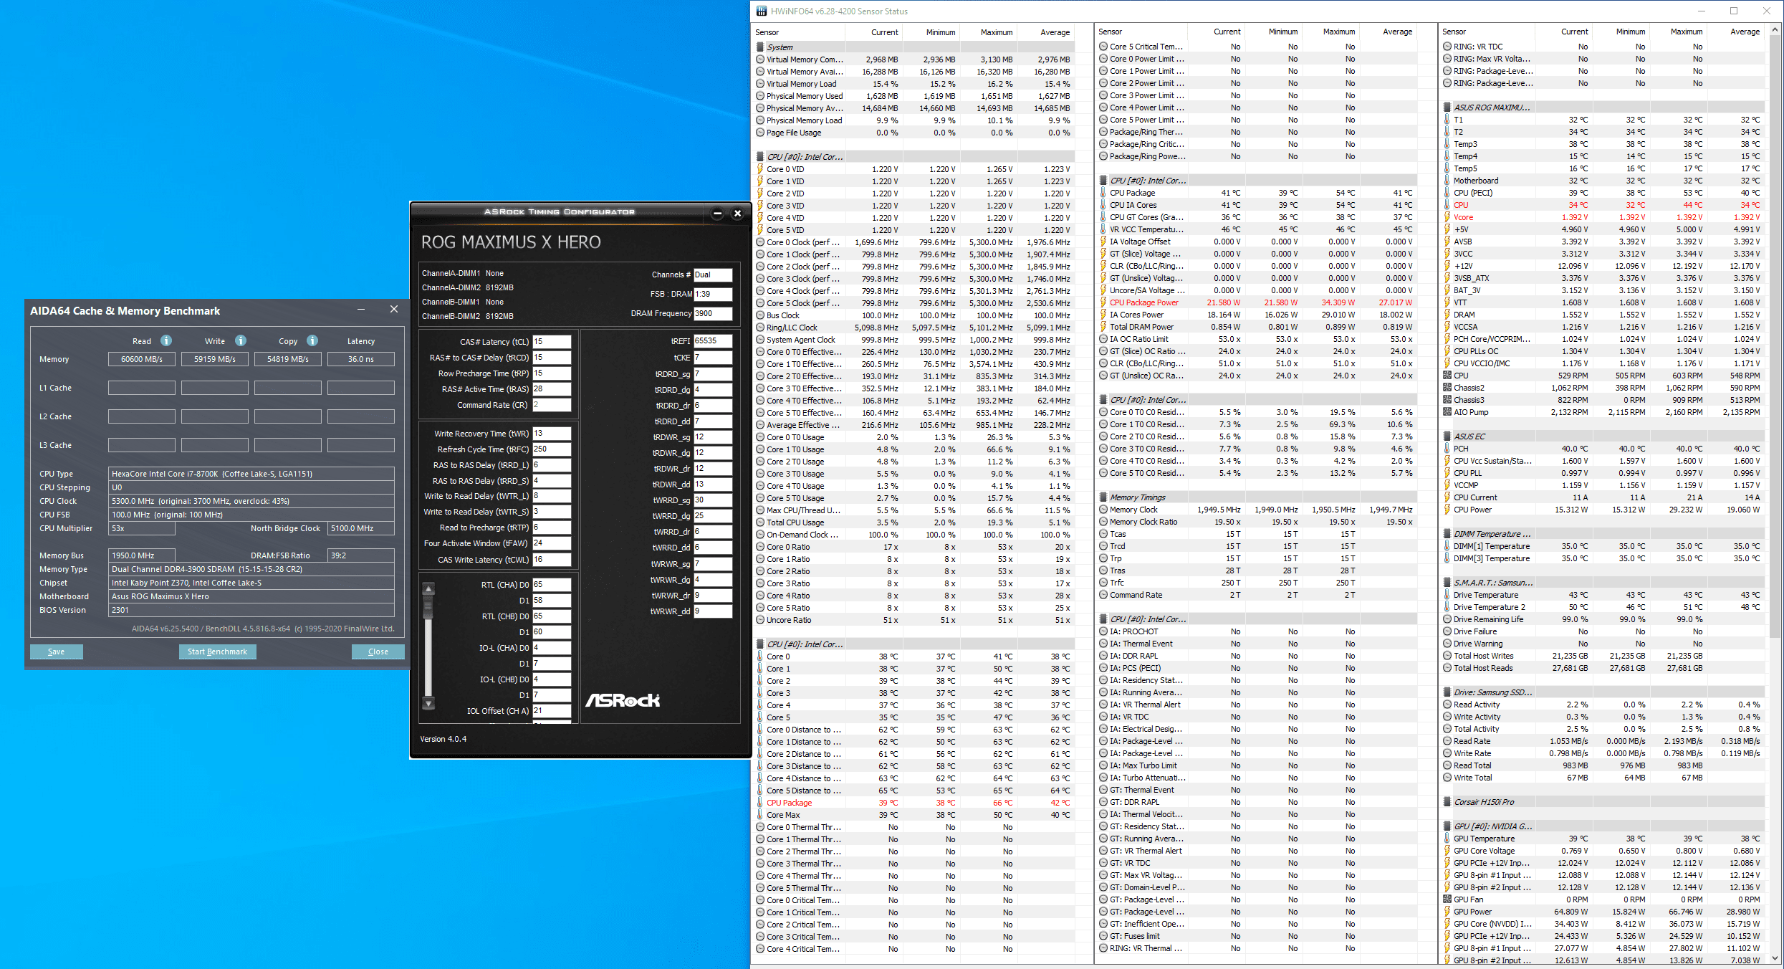Click Close in AIDA64 benchmark window
Screen dimensions: 1784x969
click(x=378, y=651)
